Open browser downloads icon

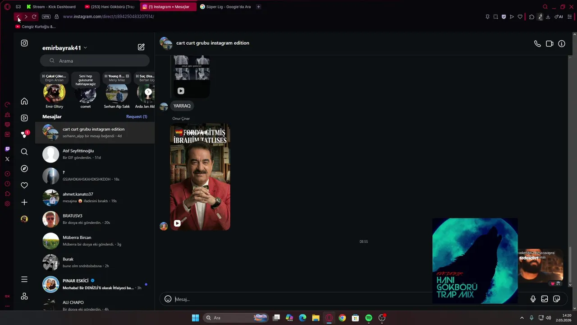548,17
